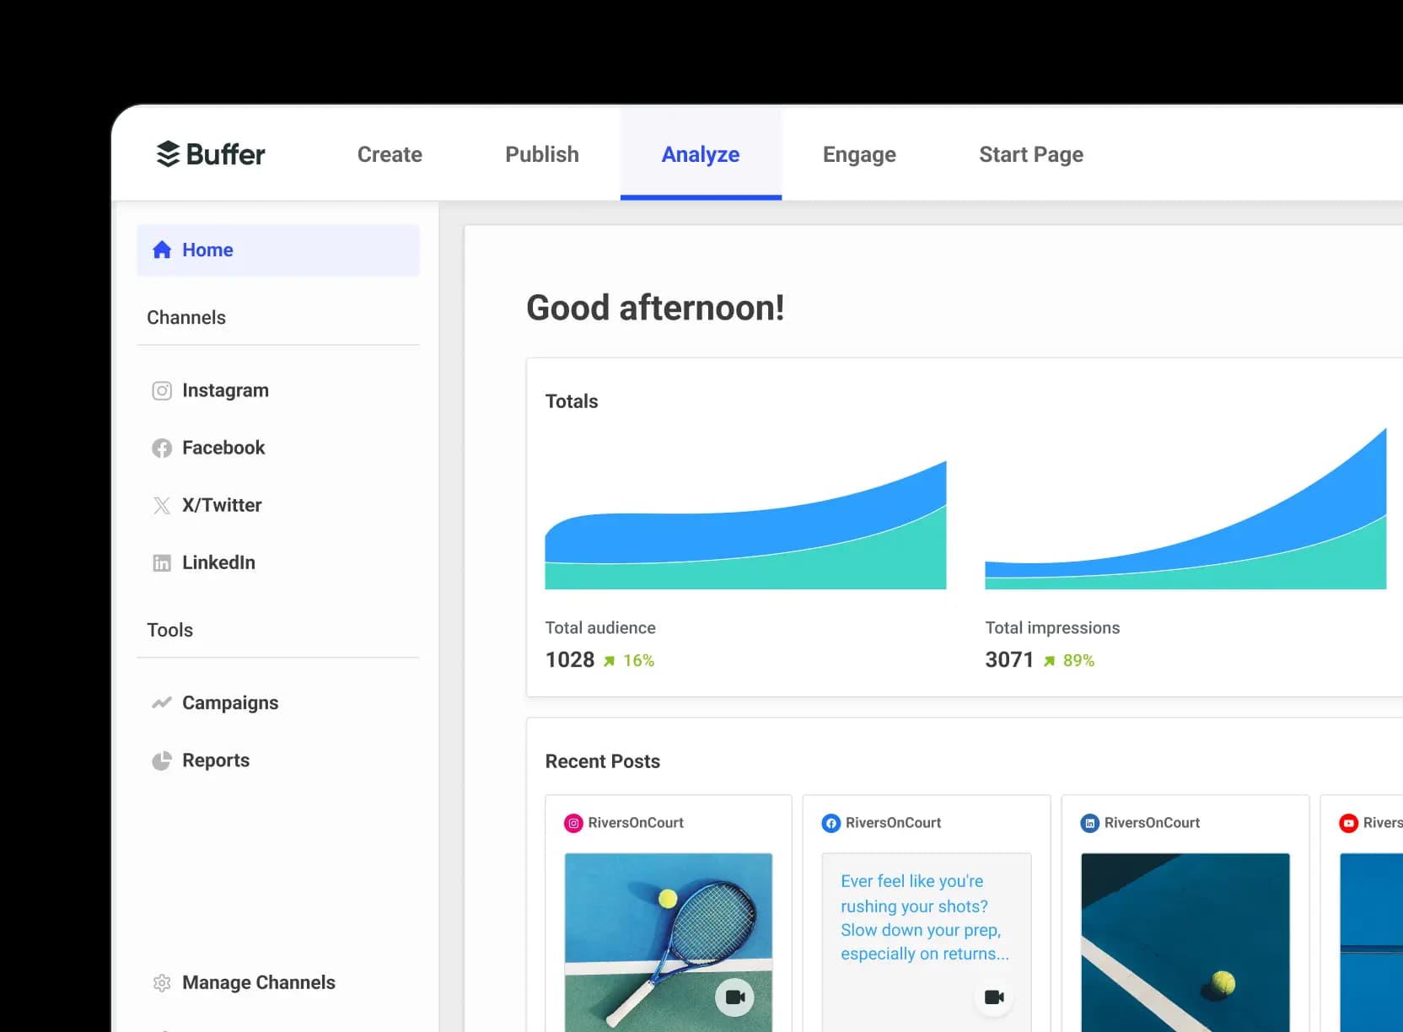Viewport: 1403px width, 1032px height.
Task: Open the Start Page section
Action: click(x=1030, y=154)
